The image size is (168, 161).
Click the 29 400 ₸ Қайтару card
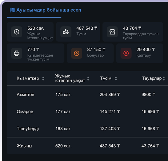coord(140,53)
